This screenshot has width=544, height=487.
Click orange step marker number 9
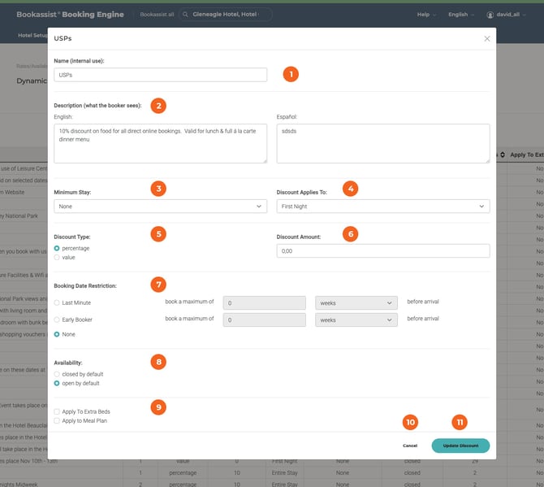[159, 407]
